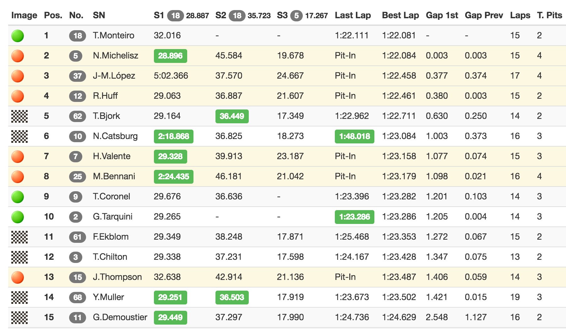Click car number badge 10 beside N.Catsburg
The height and width of the screenshot is (329, 566).
pos(78,136)
